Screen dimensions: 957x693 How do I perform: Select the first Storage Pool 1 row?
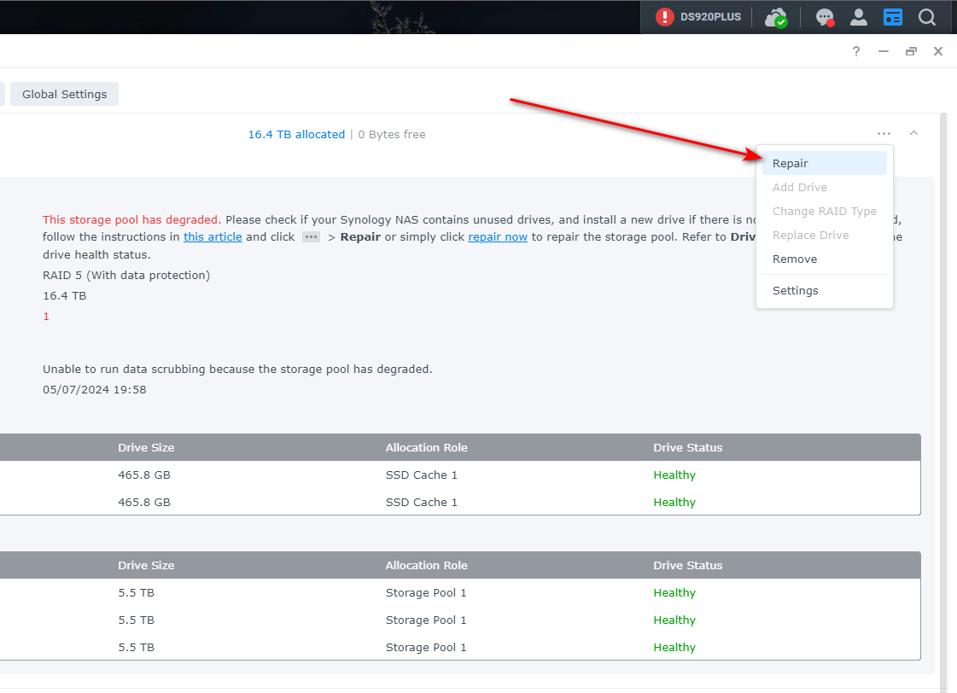(460, 592)
